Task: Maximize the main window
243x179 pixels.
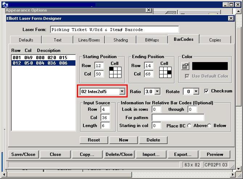Action: point(231,5)
